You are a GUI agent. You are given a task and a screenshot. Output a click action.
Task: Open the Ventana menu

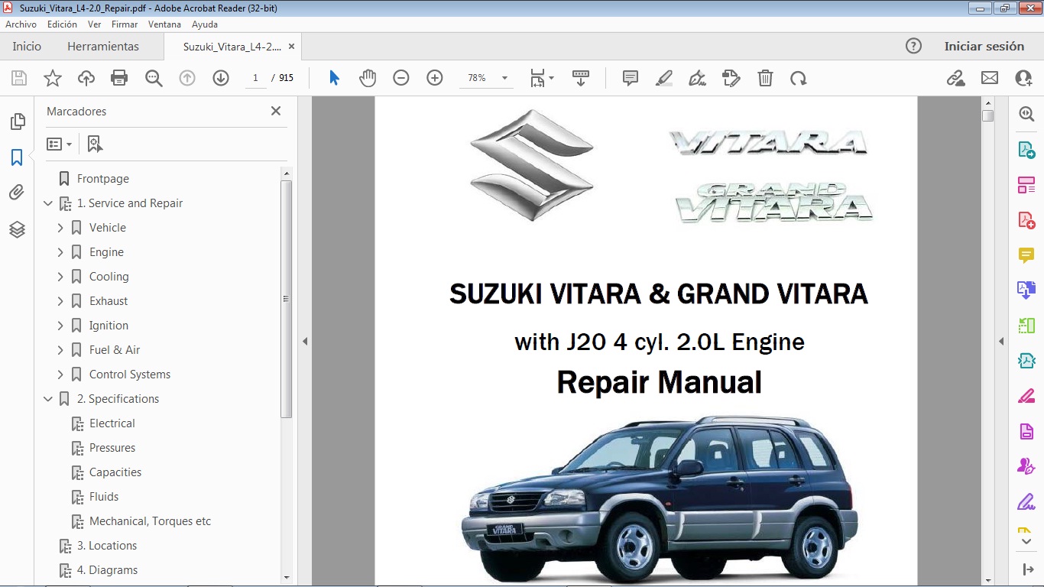tap(164, 24)
